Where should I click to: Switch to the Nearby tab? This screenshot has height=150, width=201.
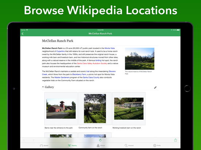coord(72,146)
